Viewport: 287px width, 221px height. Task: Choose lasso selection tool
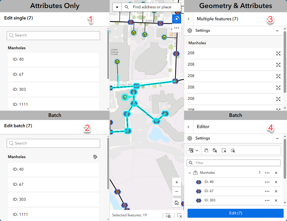pyautogui.click(x=233, y=150)
